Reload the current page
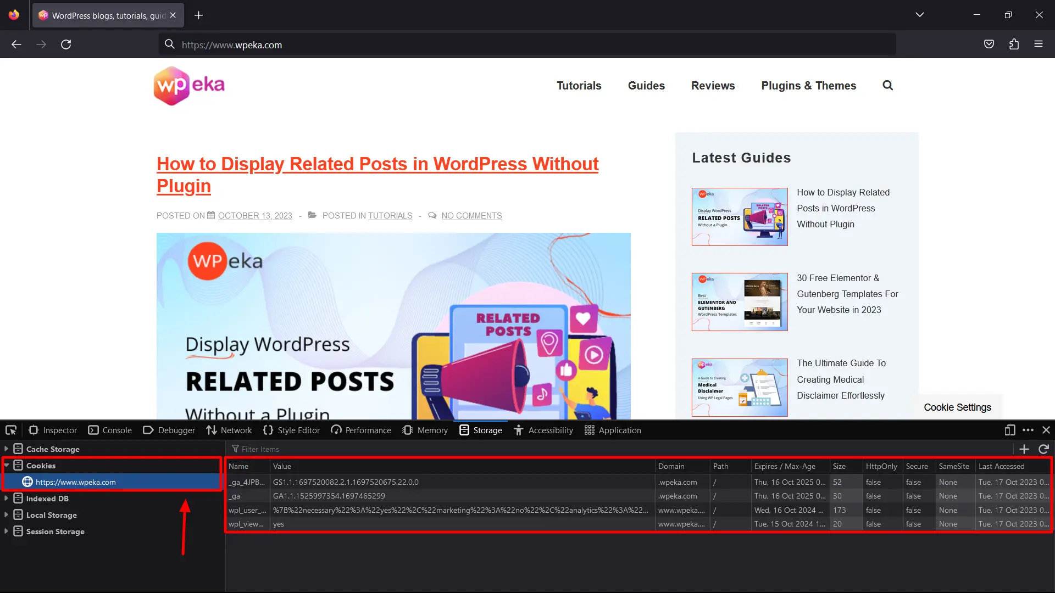Screen dimensions: 1055x593 pos(66,44)
